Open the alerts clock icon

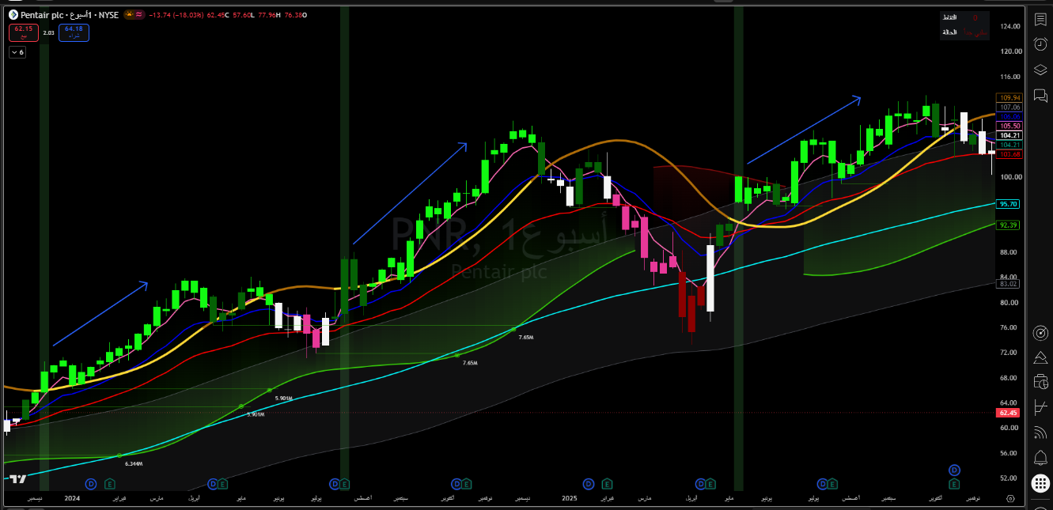coord(1040,44)
